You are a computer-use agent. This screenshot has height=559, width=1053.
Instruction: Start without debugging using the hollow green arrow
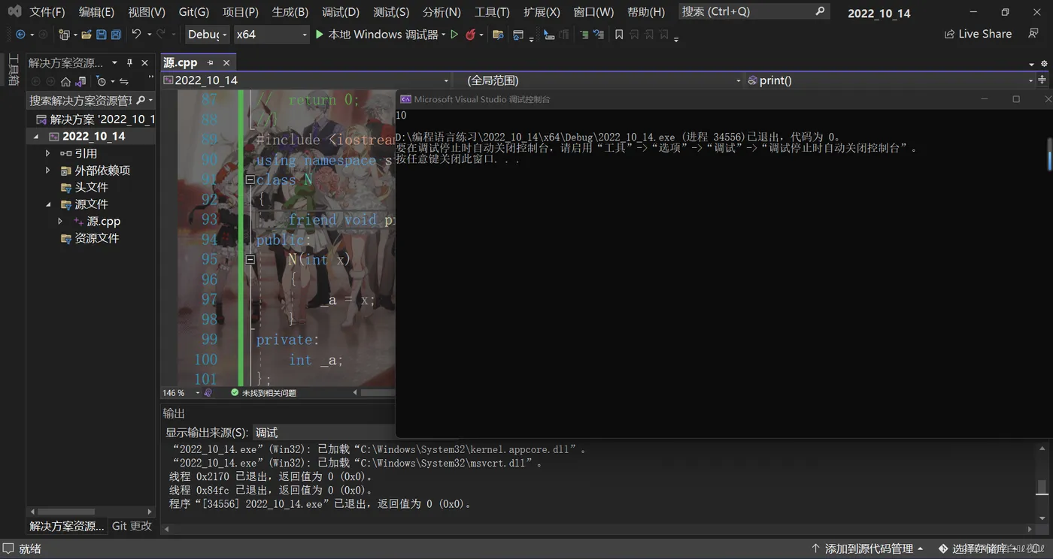[454, 35]
